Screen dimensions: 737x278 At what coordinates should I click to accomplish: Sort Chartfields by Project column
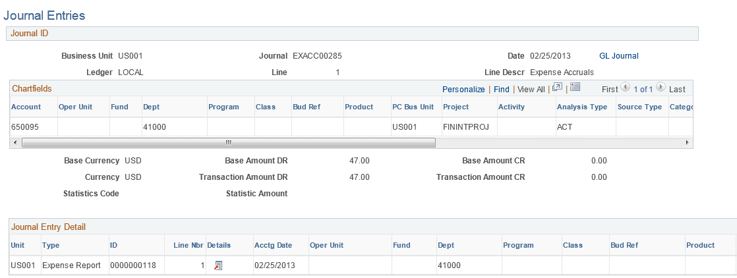(456, 107)
